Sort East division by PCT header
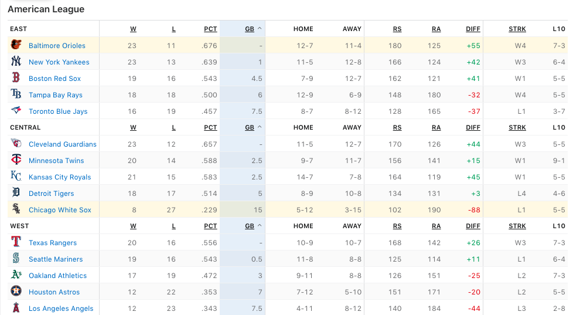This screenshot has height=315, width=573. pos(210,29)
